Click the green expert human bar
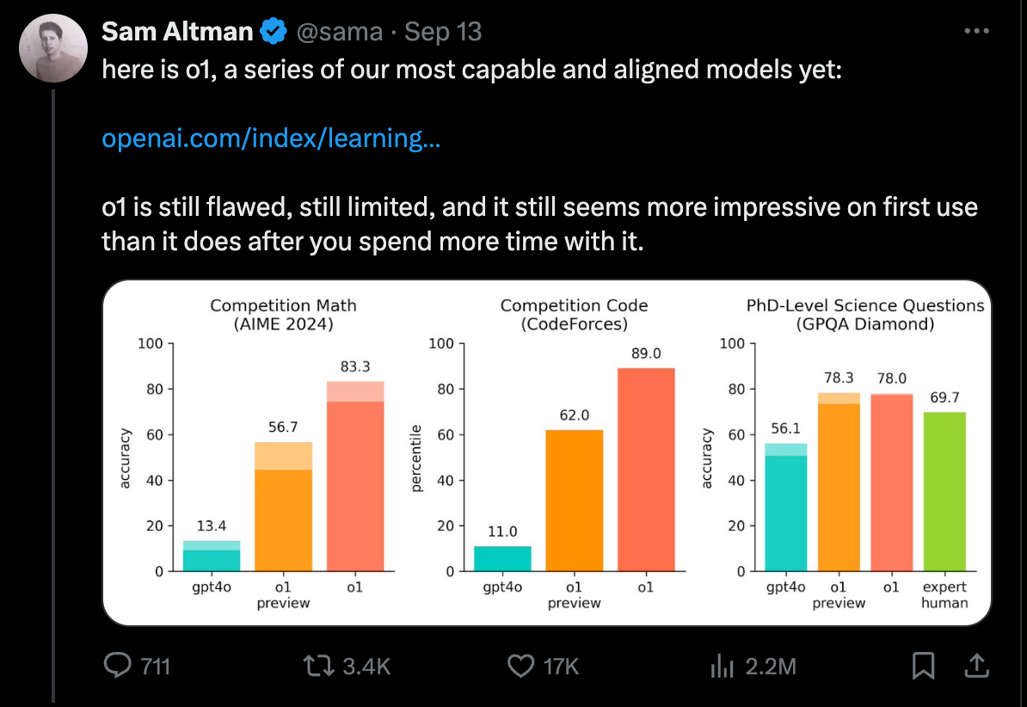 click(x=944, y=491)
